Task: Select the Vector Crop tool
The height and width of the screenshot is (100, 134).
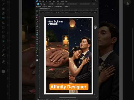Action: (x=37, y=37)
